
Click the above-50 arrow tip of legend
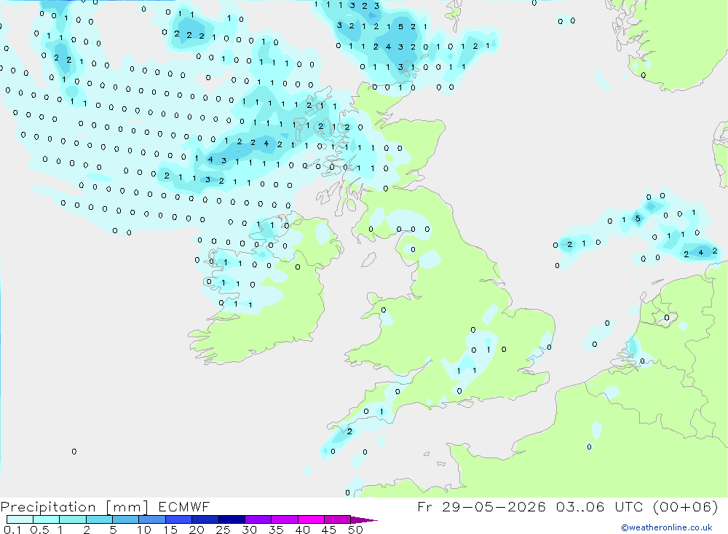pyautogui.click(x=364, y=520)
